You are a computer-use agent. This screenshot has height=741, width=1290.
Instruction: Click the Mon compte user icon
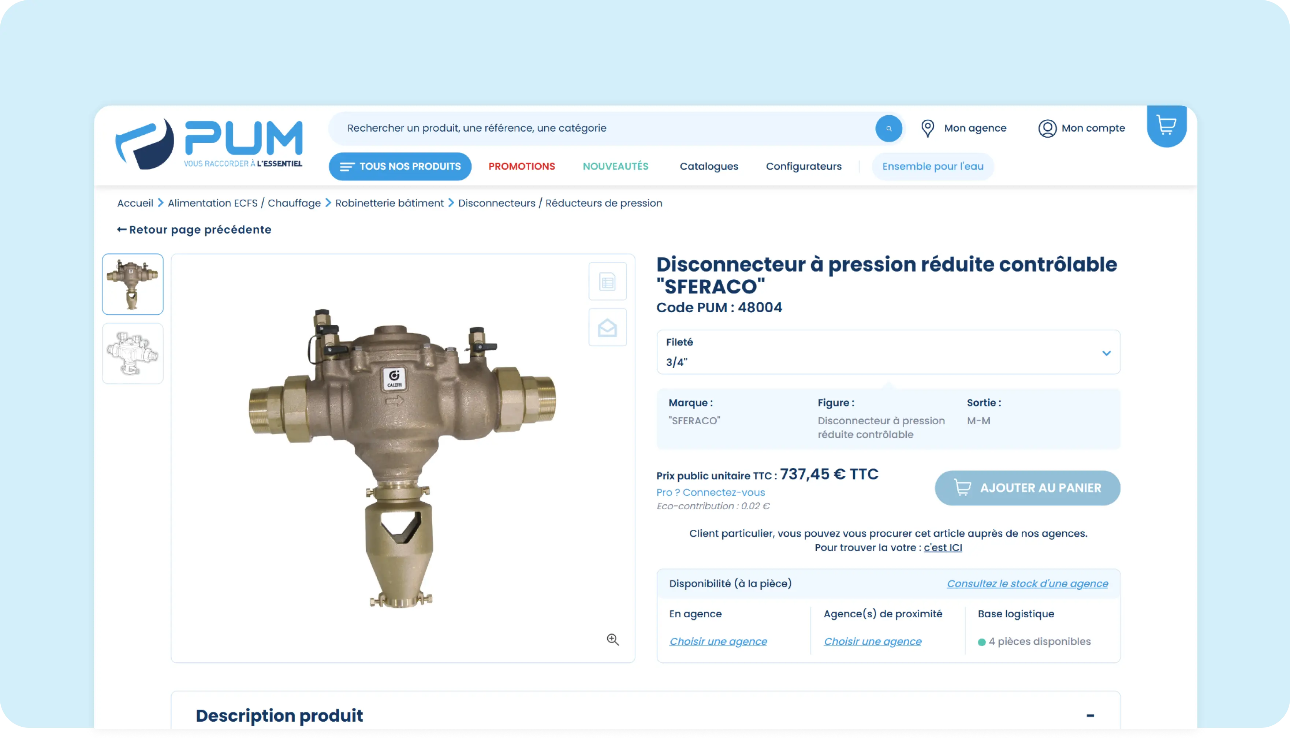point(1047,128)
